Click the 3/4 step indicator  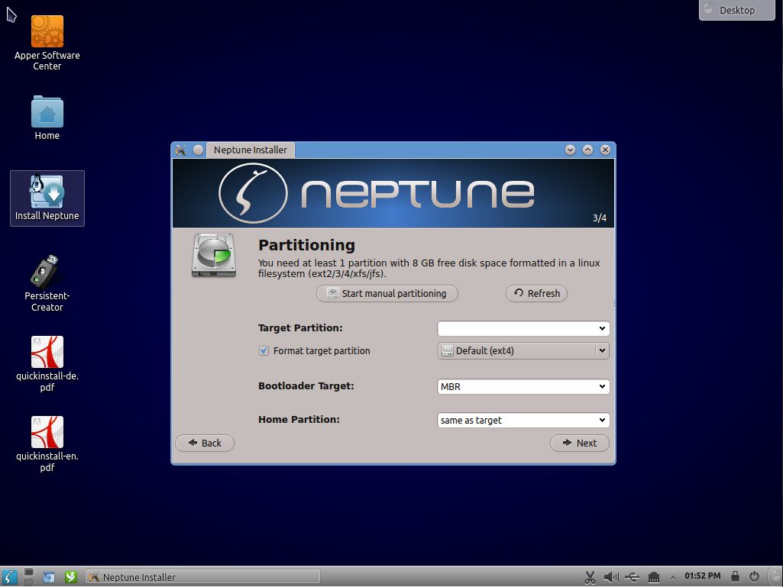click(599, 218)
